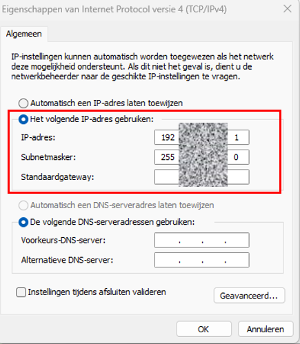Click the last IP-adres octet showing 1
300x344 pixels.
[x=238, y=137]
